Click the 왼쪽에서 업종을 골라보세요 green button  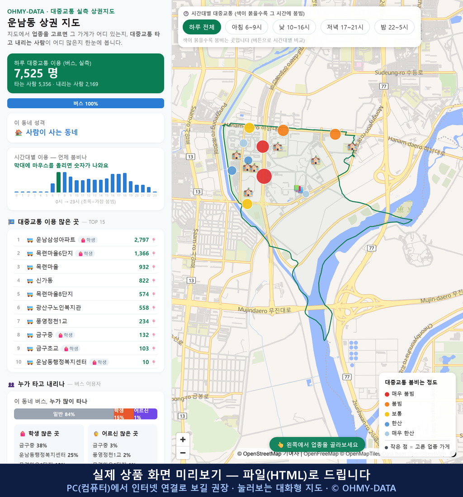pos(317,444)
